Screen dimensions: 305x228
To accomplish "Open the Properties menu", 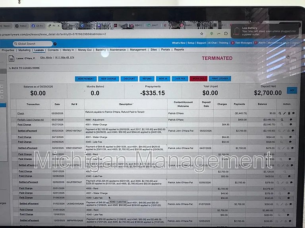I will point(8,50).
